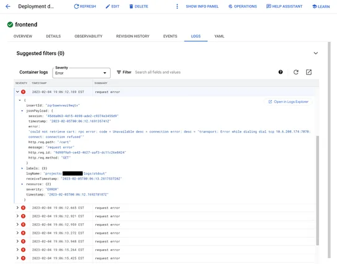Expand the 19:06:12.665 log entry

17,208
